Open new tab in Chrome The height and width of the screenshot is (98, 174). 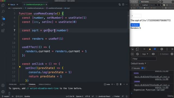[x=162, y=2]
